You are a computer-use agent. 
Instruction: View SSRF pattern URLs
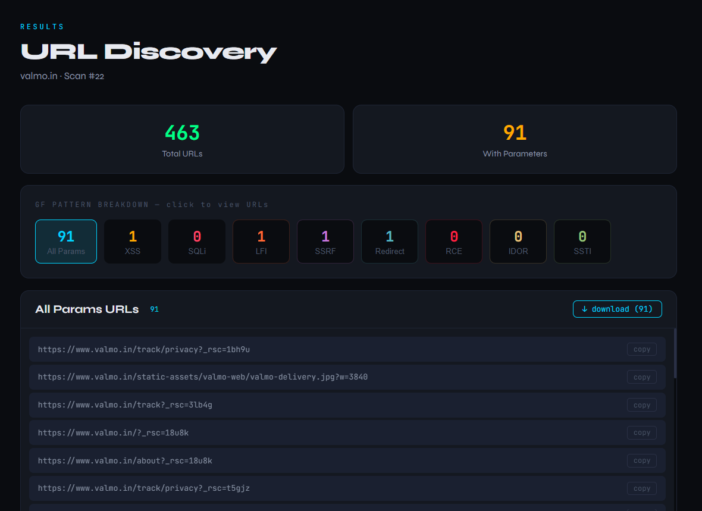point(325,242)
